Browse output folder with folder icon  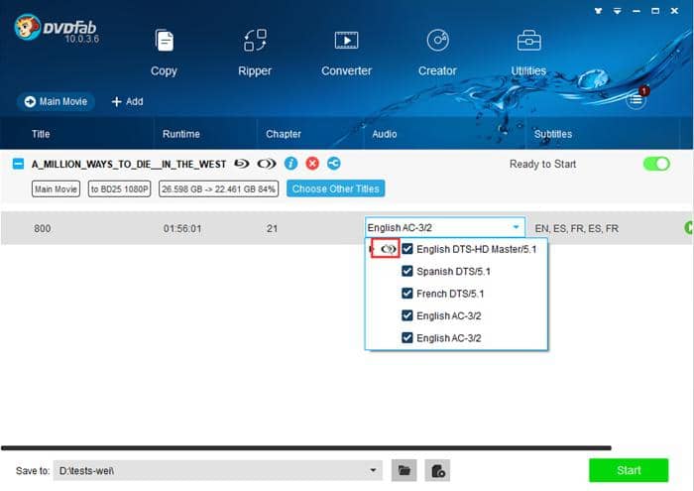pos(405,470)
